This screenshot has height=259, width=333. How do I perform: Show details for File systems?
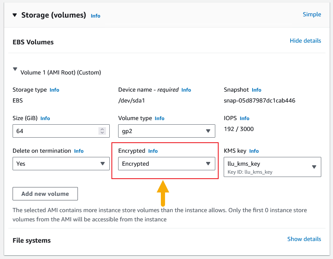pos(304,239)
